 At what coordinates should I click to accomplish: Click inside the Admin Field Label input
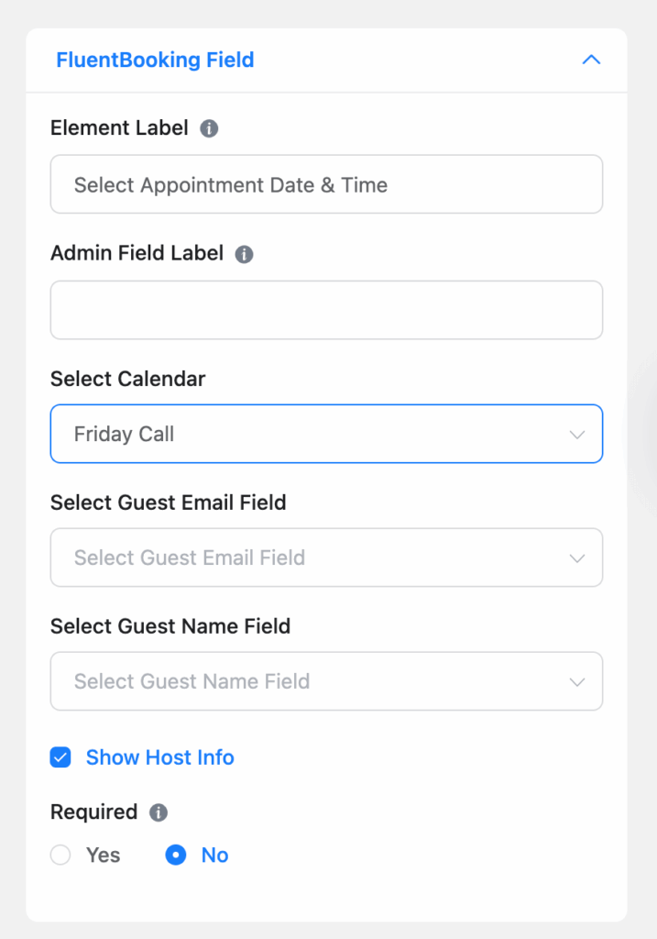(326, 310)
